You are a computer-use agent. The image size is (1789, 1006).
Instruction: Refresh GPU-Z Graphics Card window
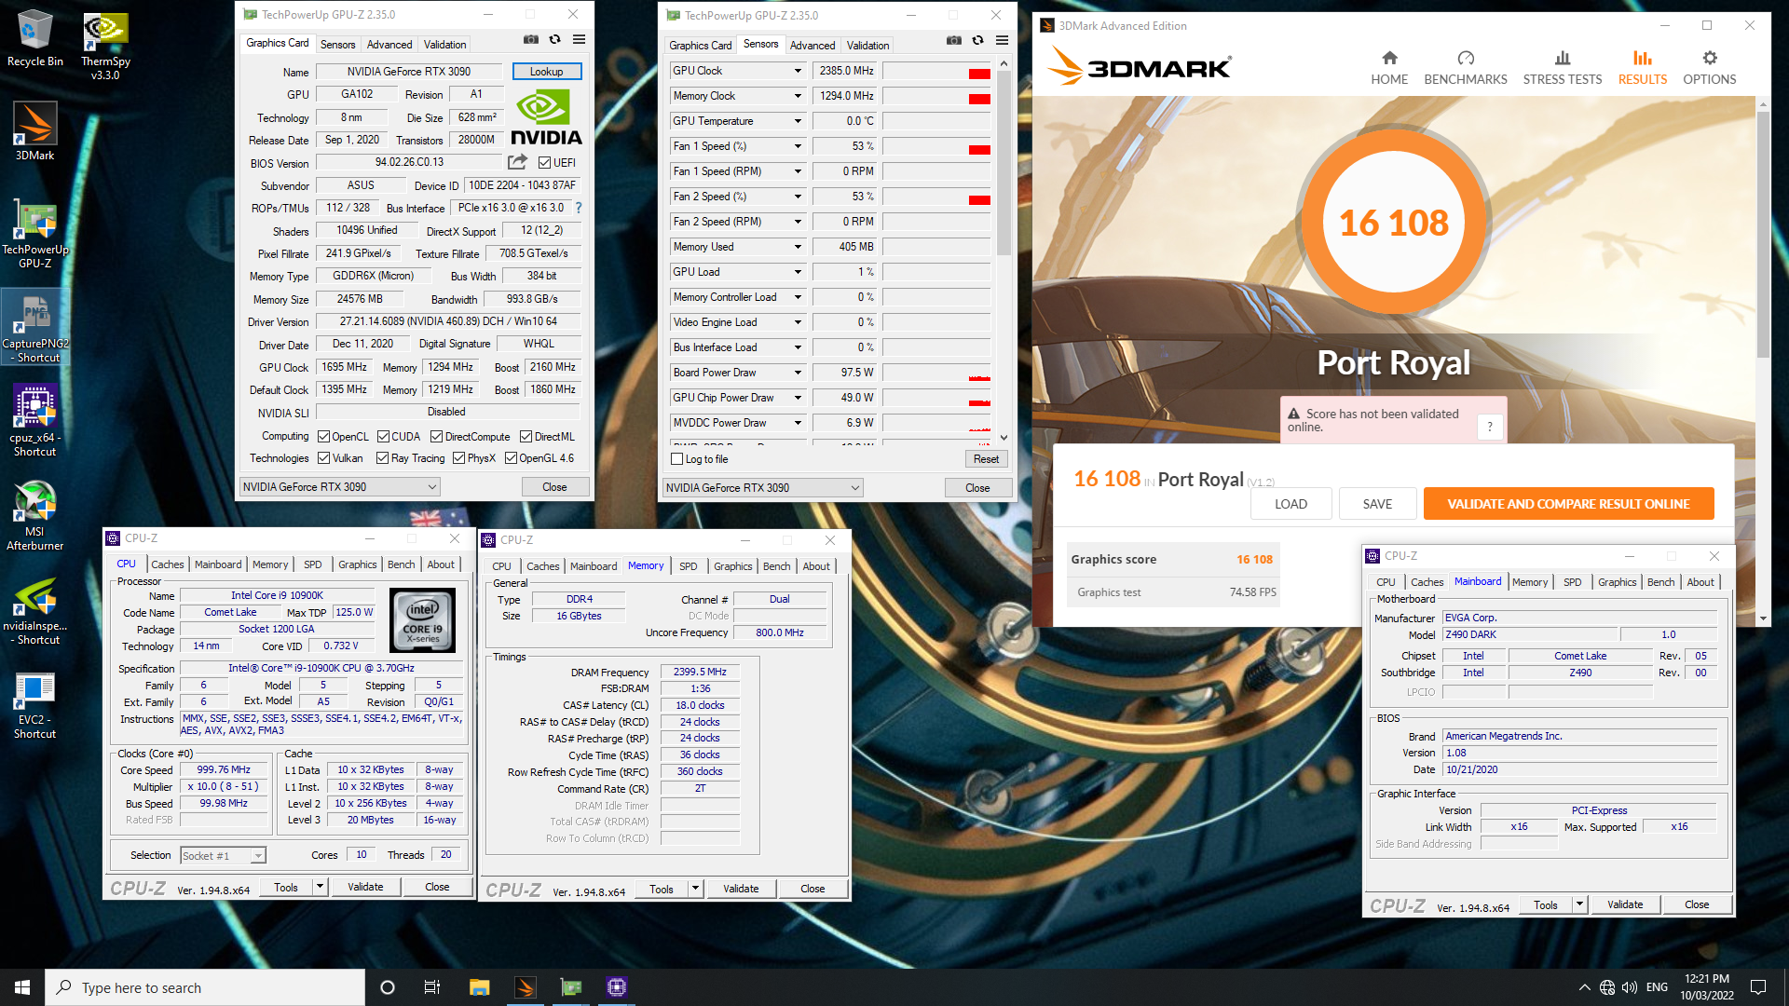tap(554, 40)
